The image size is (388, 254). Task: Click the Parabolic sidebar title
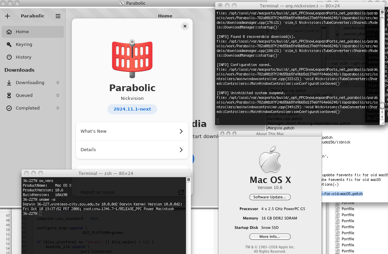pyautogui.click(x=33, y=16)
